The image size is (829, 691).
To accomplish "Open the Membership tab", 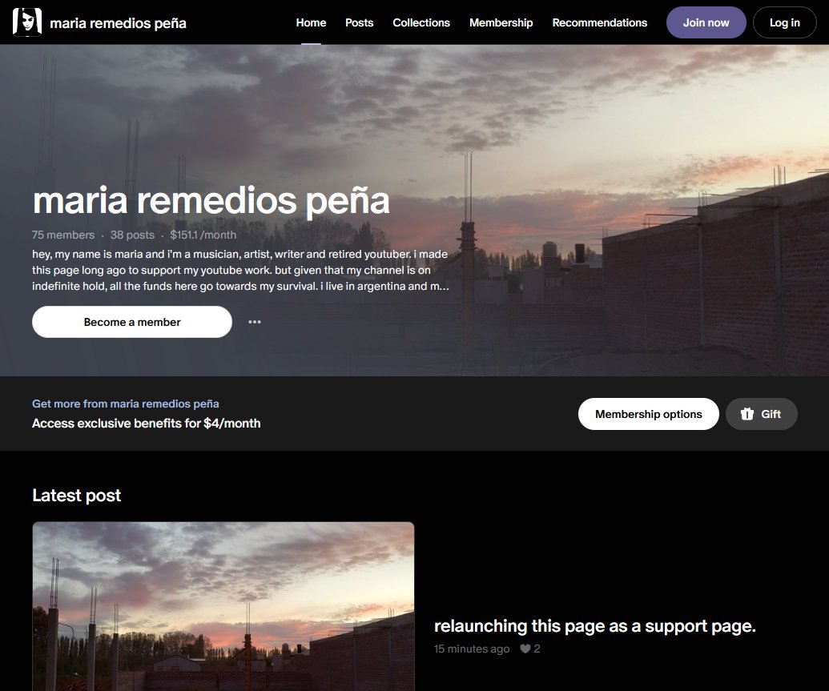I will tap(501, 22).
